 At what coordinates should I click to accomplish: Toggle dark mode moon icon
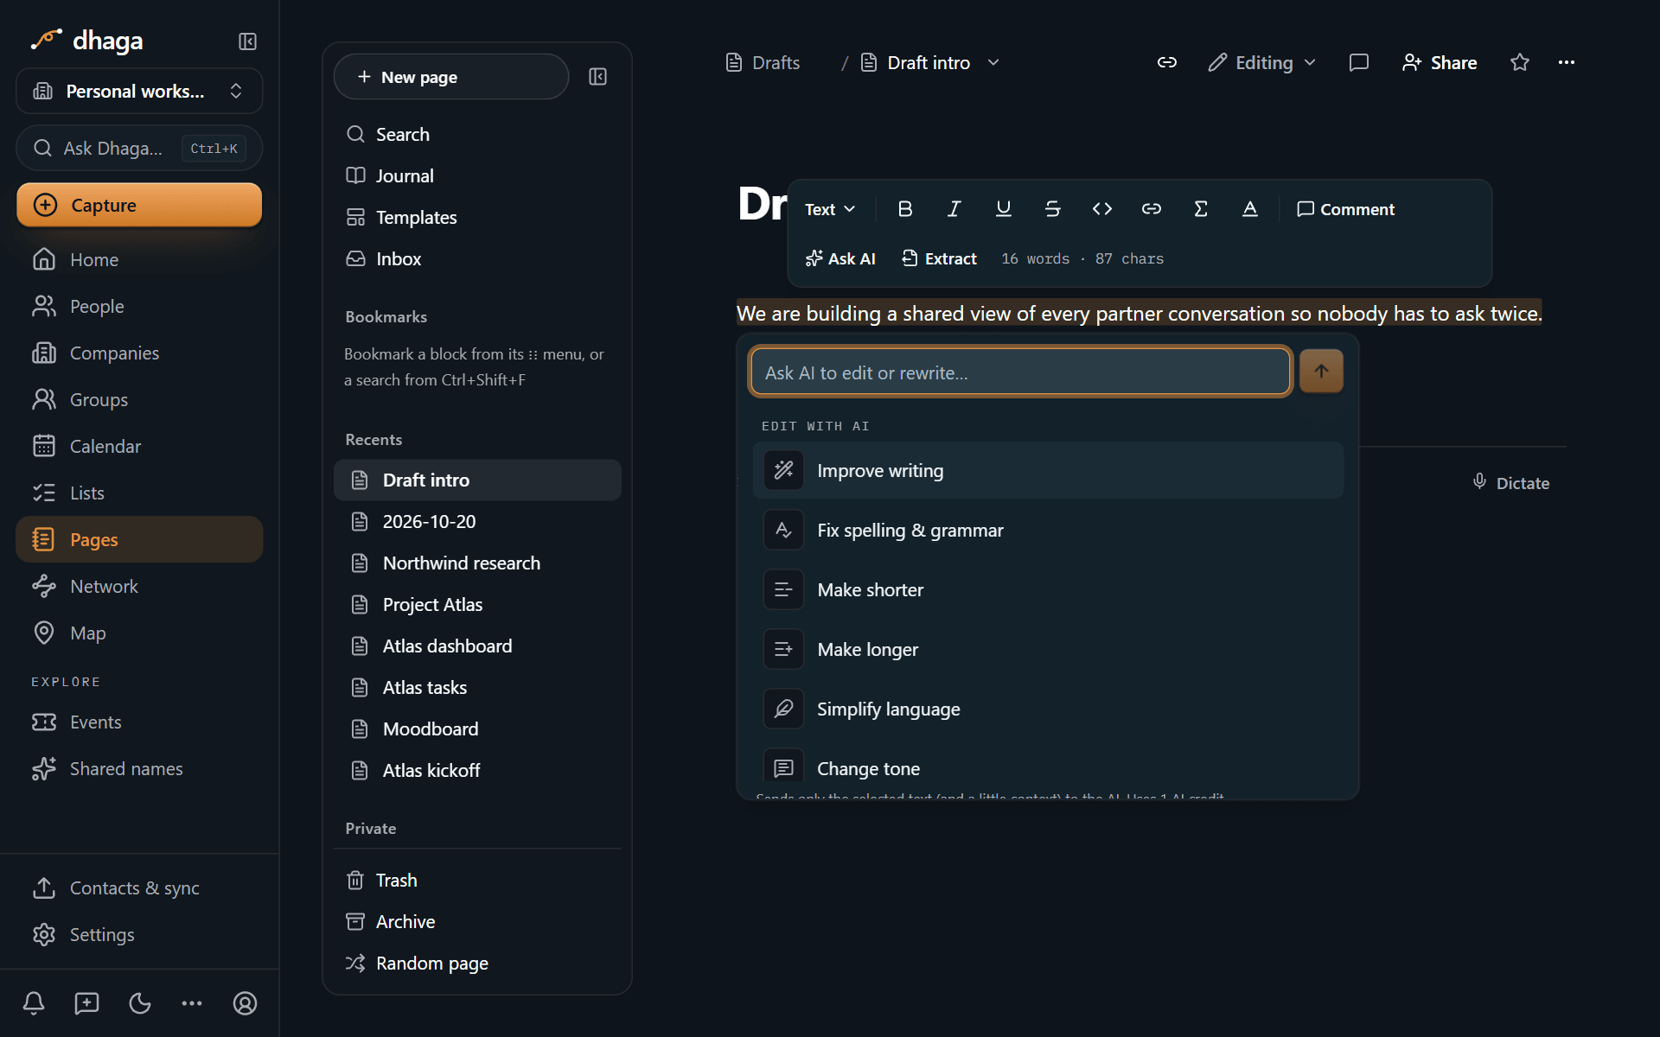[139, 1003]
